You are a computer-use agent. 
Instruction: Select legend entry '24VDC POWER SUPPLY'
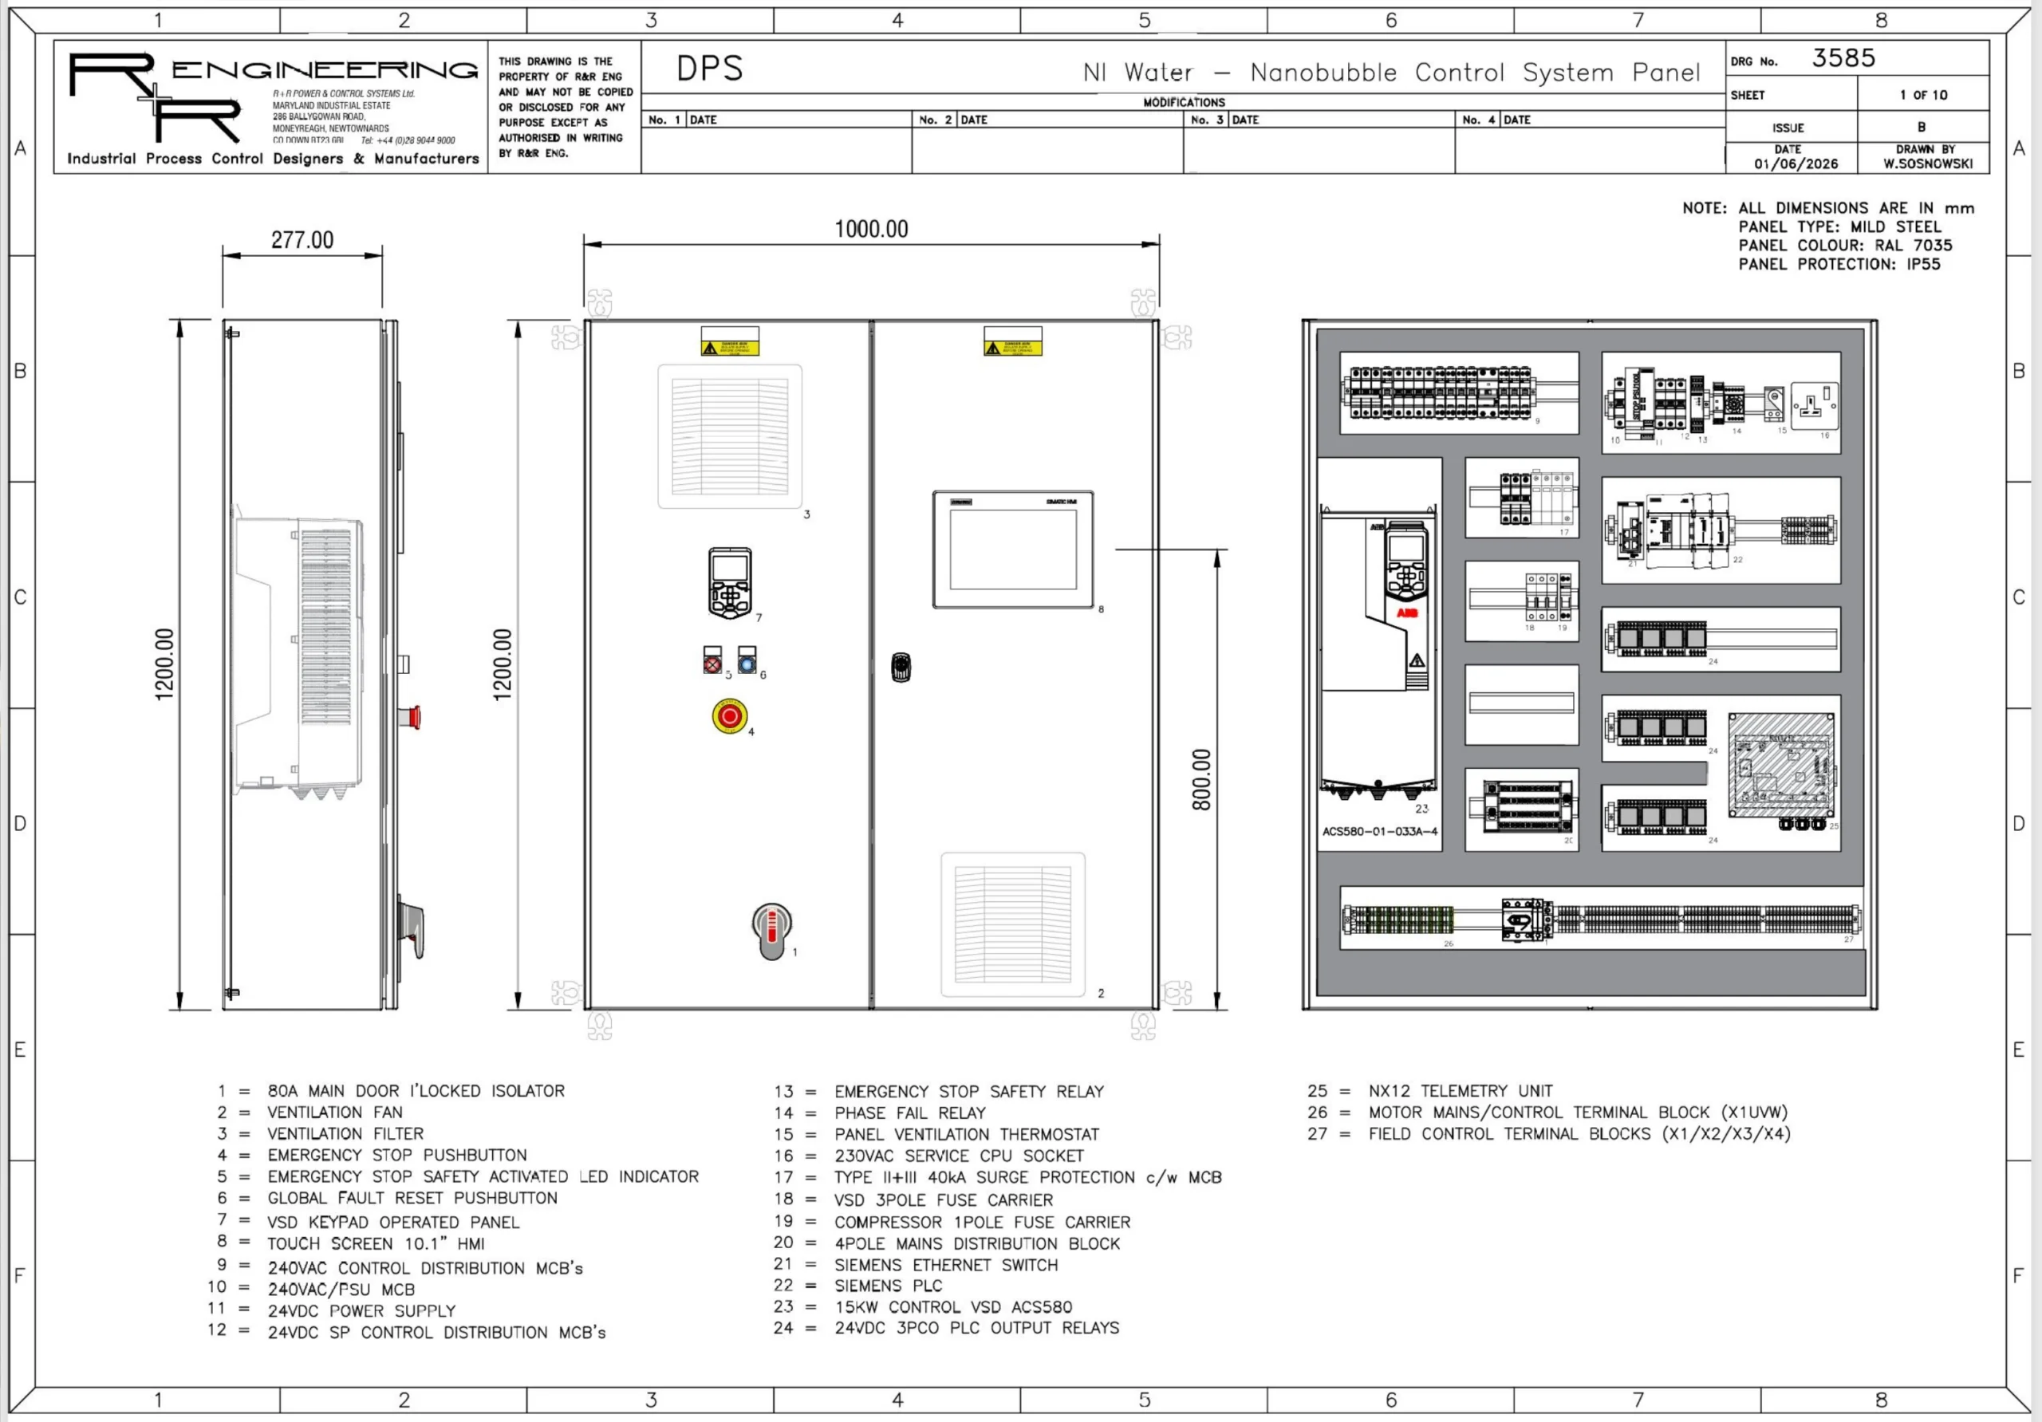(x=361, y=1311)
